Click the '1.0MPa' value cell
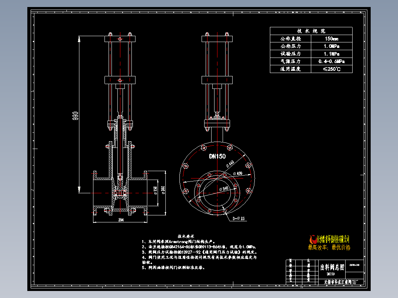Viewport: 398px width, 298px height. tap(332, 46)
